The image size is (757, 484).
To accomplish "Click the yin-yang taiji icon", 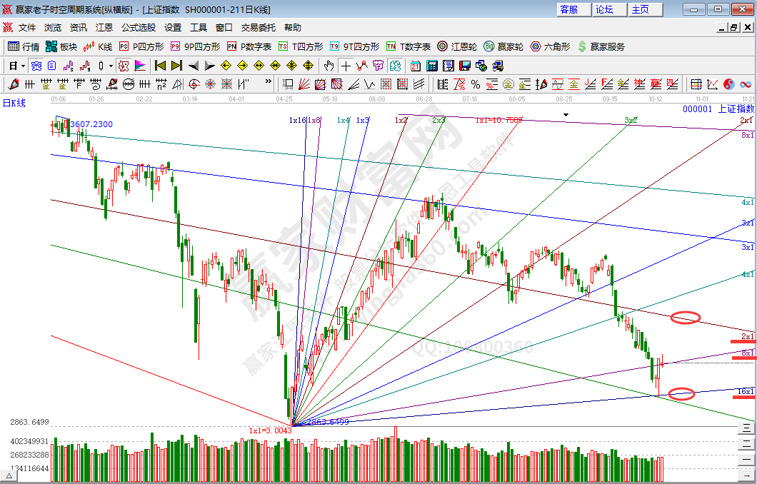I will [x=729, y=84].
